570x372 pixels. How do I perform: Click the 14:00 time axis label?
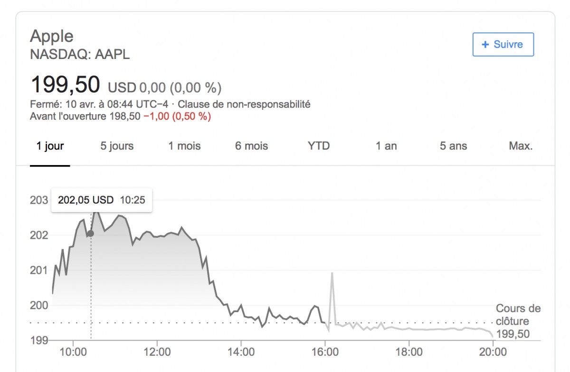(241, 352)
